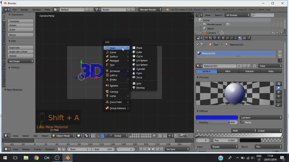Image resolution: width=289 pixels, height=162 pixels.
Task: Toggle fake user F for Material.001
Action: 239,66
